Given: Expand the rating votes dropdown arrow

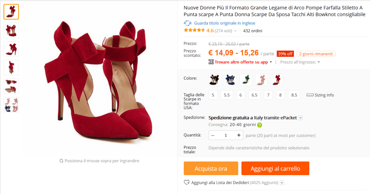Looking at the screenshot, I should 235,31.
